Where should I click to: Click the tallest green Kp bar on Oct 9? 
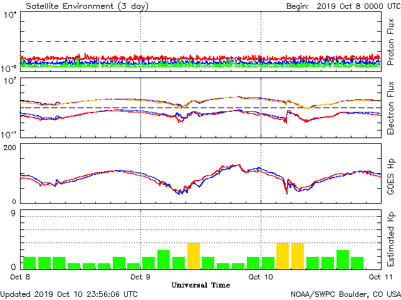click(164, 260)
